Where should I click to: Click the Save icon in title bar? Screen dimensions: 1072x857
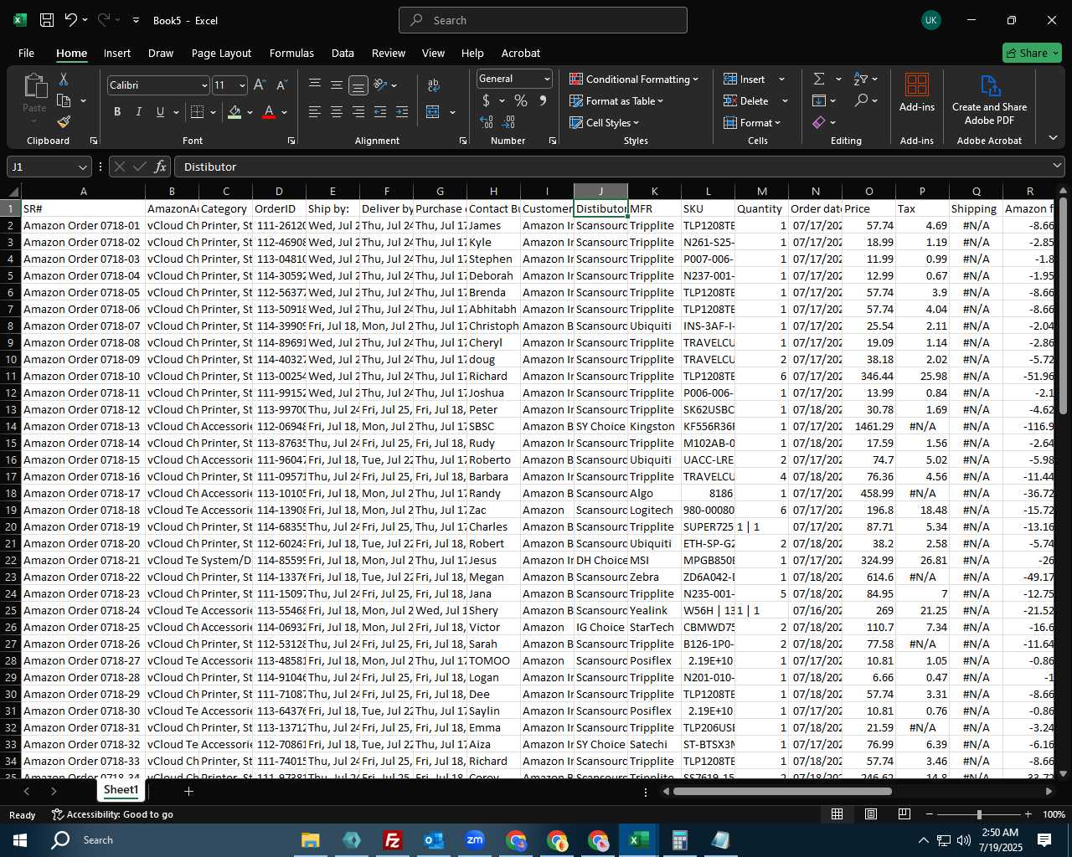click(47, 20)
